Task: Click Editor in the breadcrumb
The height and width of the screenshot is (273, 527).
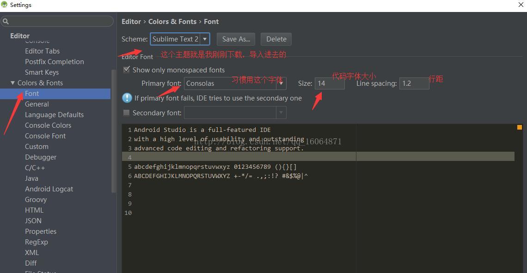Action: point(131,22)
